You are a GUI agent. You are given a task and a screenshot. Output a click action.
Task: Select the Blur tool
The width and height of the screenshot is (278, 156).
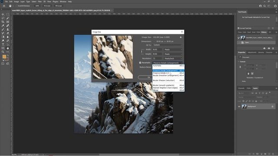click(x=8, y=37)
